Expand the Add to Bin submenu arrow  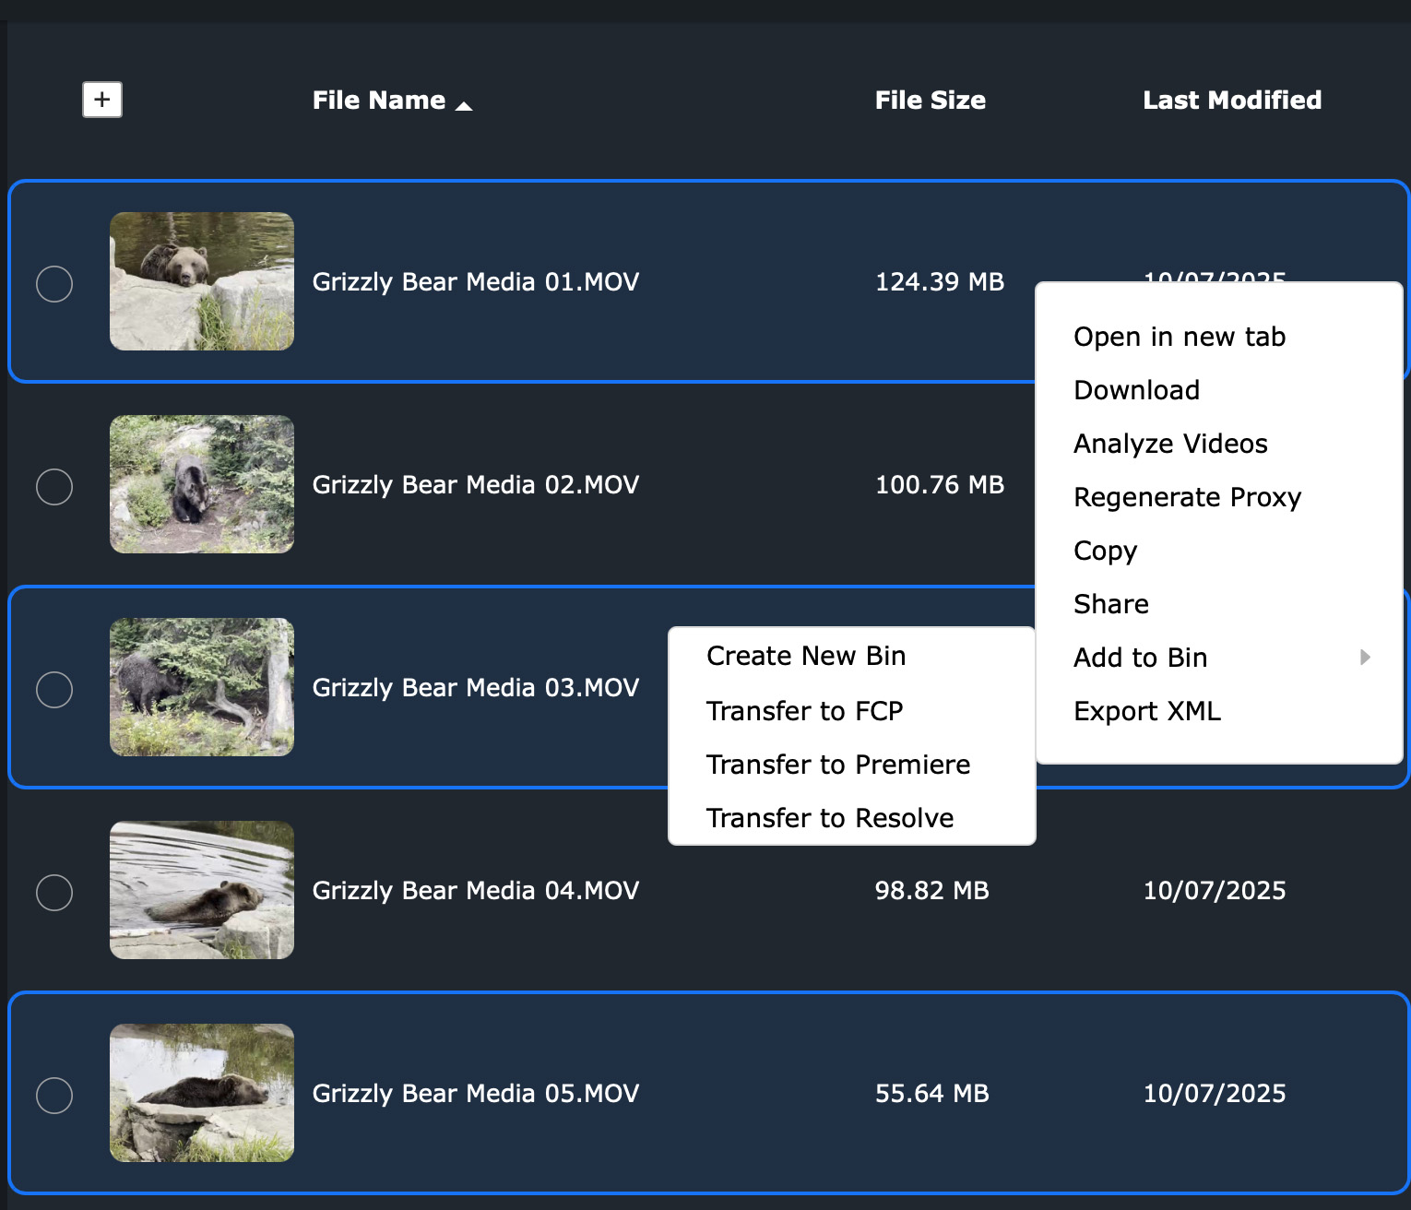[x=1365, y=657]
